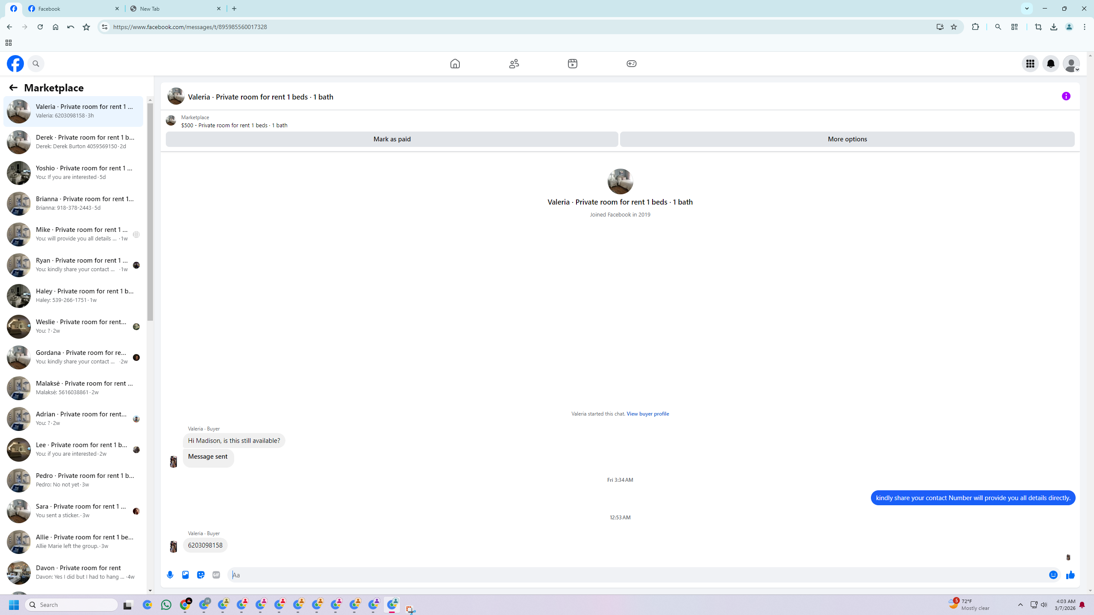Go back using the Marketplace back arrow
The image size is (1094, 615).
point(13,88)
